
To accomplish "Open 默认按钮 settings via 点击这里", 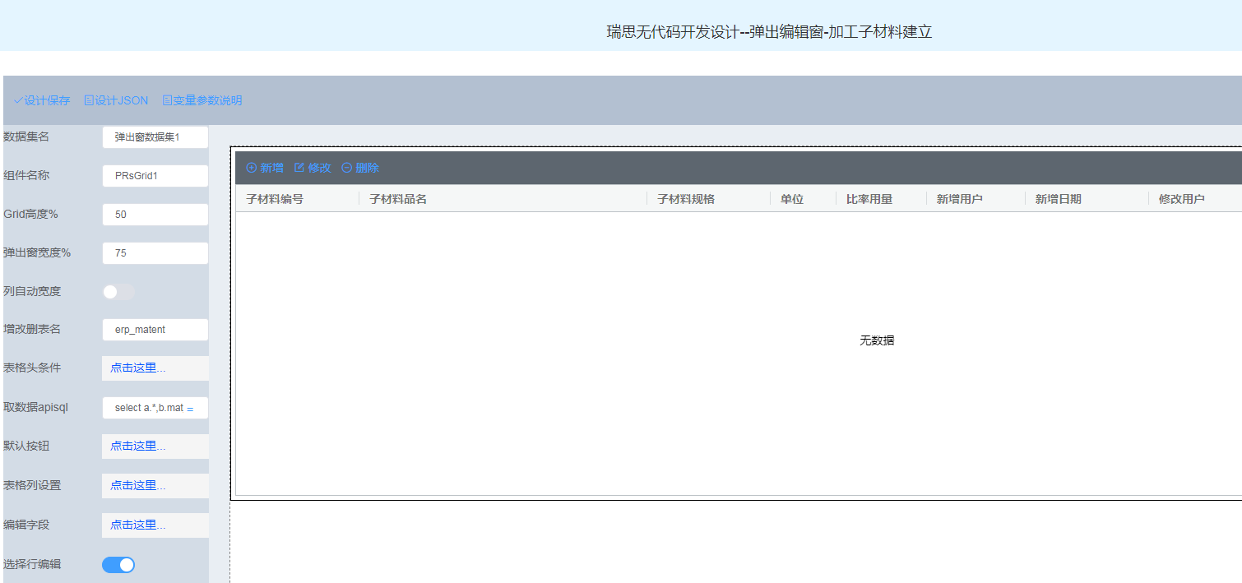I will click(x=138, y=447).
